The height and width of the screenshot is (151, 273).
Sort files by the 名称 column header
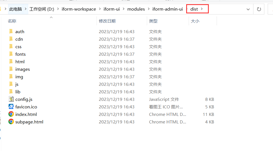[x=12, y=21]
